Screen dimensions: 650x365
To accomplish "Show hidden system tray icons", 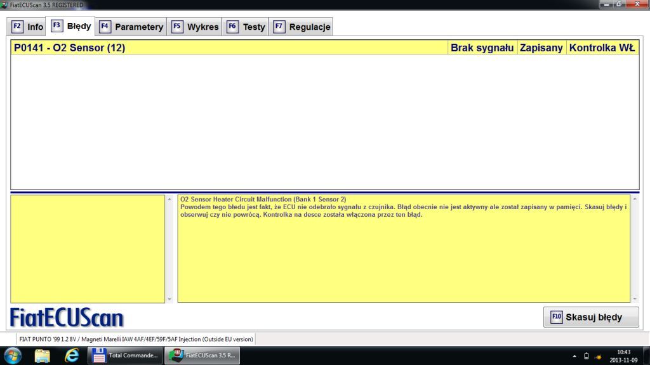I will click(x=574, y=356).
